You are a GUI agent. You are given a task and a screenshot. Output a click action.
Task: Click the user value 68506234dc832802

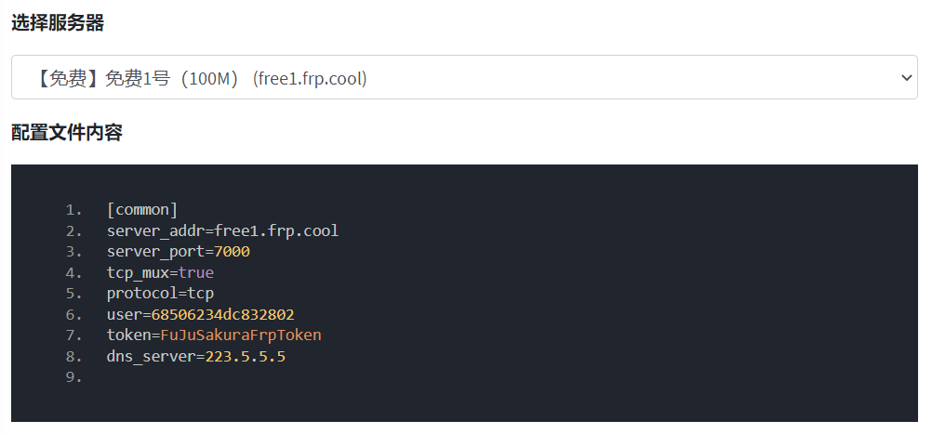pos(222,314)
